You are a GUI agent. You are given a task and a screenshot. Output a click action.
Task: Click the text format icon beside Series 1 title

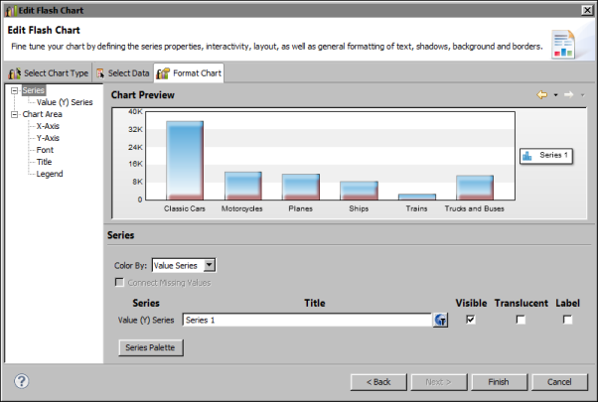click(440, 320)
